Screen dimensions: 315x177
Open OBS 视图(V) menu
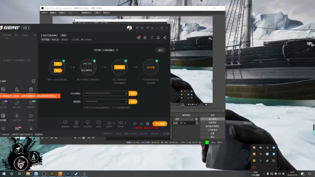pos(62,13)
